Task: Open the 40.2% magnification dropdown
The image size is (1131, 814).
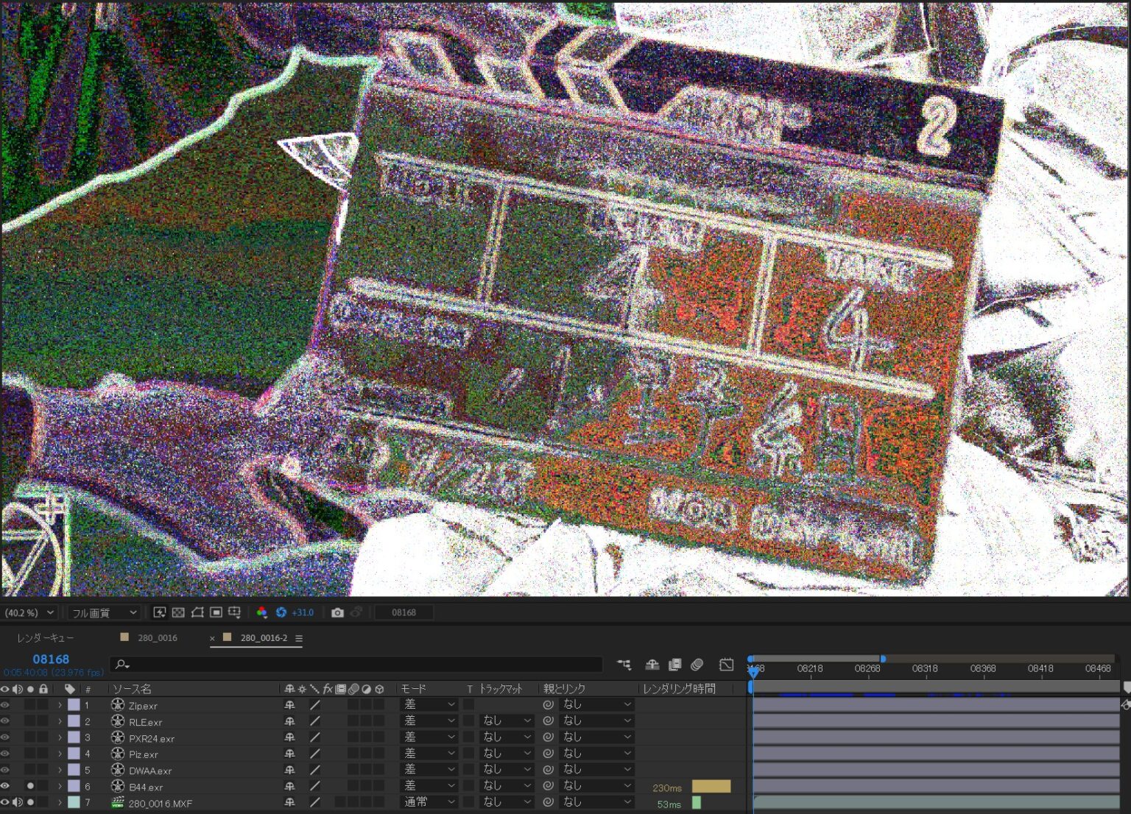Action: (x=29, y=612)
